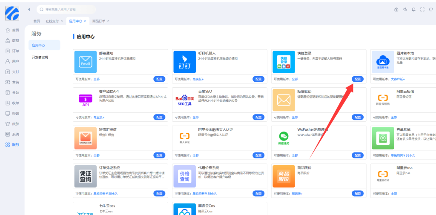Click 配置 button for 快捷登录

point(357,79)
